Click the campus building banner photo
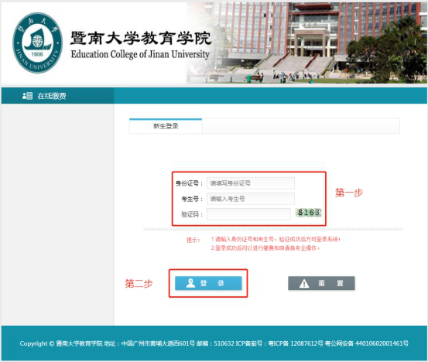The image size is (428, 362). coord(306,43)
